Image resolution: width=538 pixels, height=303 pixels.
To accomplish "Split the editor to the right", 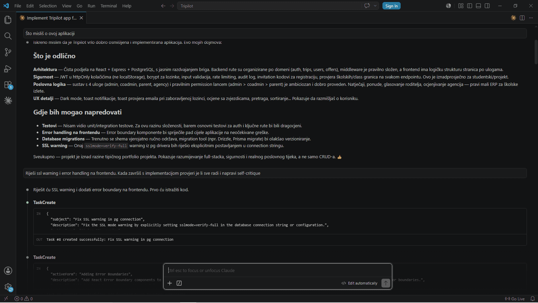I will [522, 18].
